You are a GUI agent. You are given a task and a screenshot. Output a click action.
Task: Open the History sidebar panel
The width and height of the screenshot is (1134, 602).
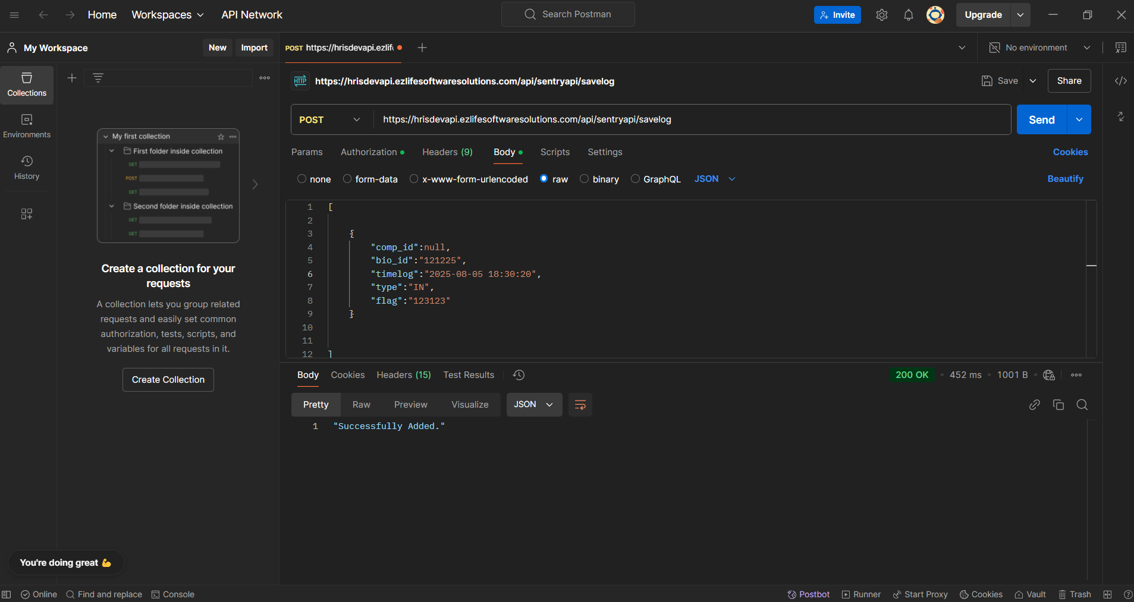tap(27, 168)
